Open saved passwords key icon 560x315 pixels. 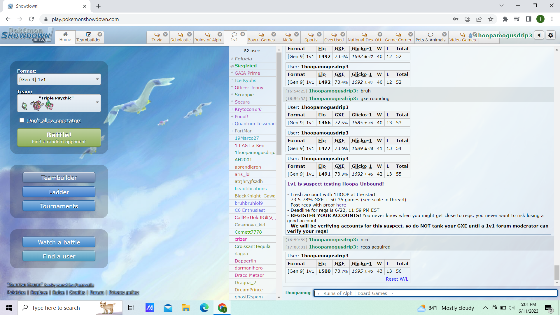click(456, 19)
